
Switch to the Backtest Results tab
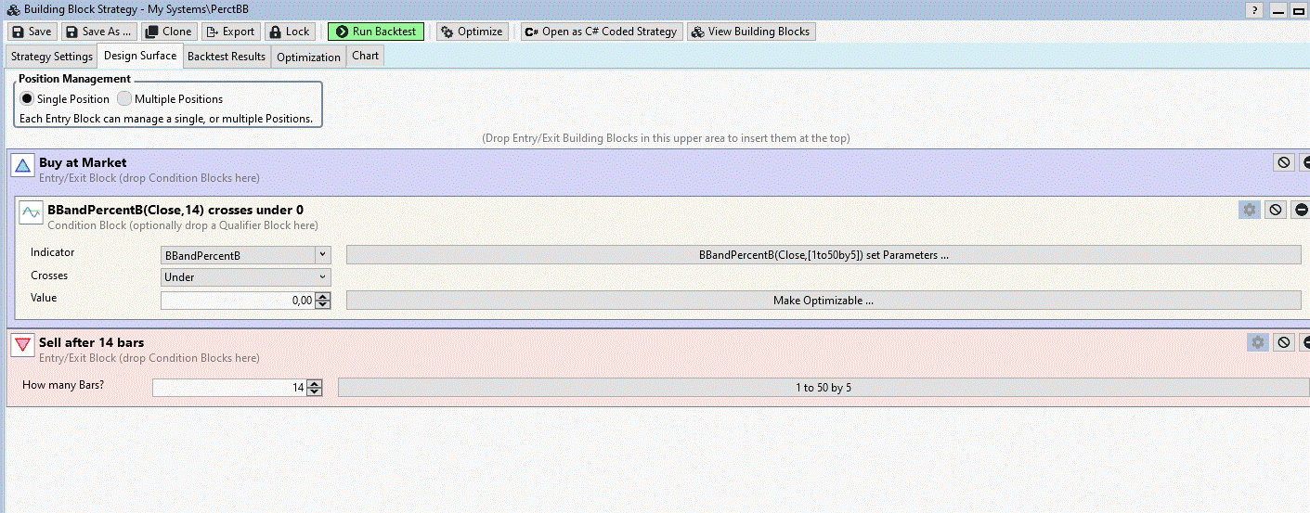pos(227,57)
